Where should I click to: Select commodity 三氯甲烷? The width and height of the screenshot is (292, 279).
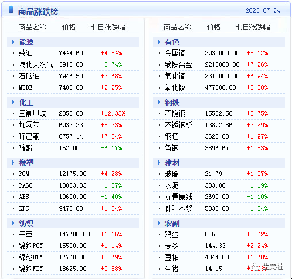tap(33, 113)
